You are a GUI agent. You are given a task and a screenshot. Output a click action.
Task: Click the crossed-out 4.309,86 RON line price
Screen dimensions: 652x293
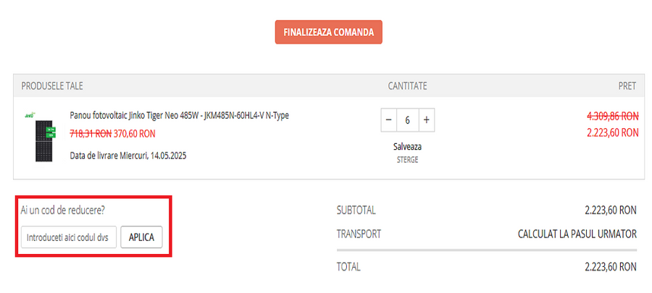pyautogui.click(x=612, y=116)
